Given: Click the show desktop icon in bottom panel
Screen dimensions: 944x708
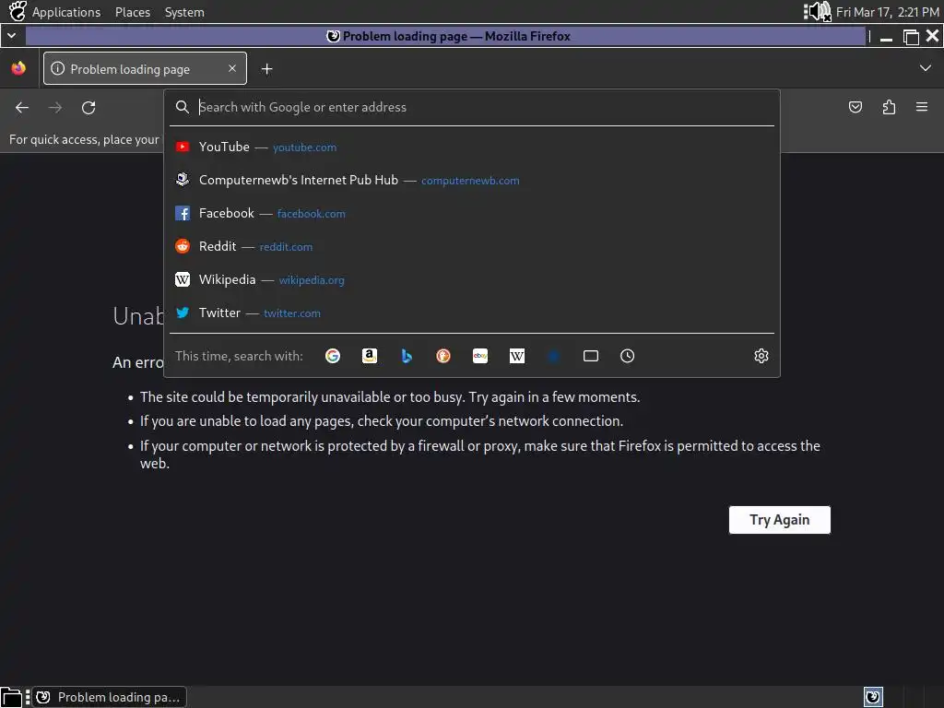Looking at the screenshot, I should coord(11,697).
